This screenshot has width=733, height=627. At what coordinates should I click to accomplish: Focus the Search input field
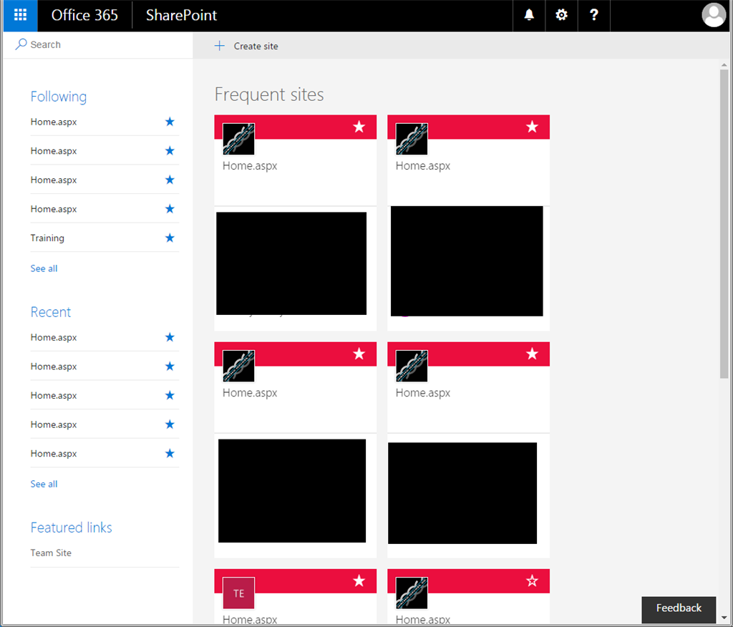pos(98,44)
